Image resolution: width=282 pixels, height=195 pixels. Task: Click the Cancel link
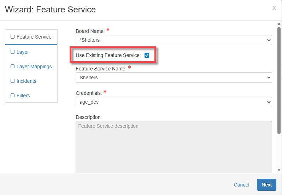point(242,185)
